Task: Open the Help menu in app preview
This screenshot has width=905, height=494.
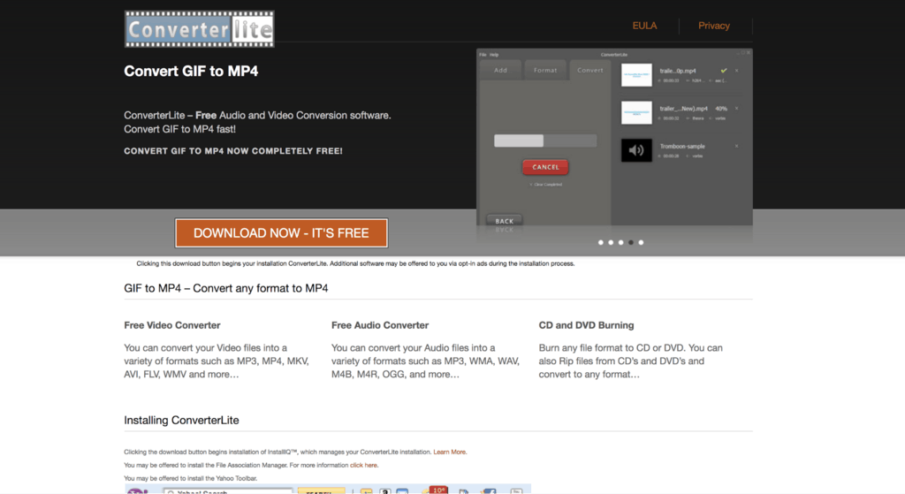Action: pyautogui.click(x=494, y=55)
